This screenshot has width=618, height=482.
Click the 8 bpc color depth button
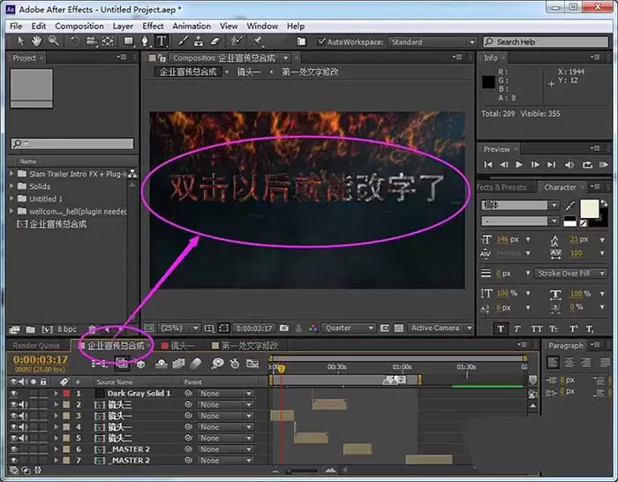click(x=67, y=329)
